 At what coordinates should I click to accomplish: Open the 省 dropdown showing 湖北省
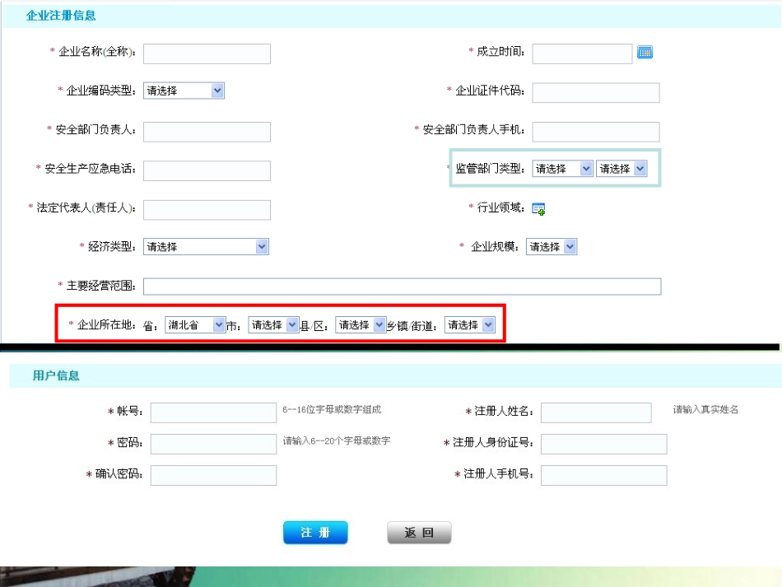[x=195, y=325]
